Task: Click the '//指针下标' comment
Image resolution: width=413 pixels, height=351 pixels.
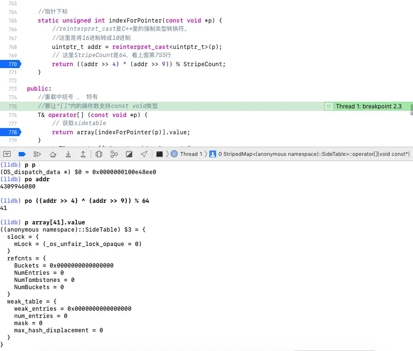Action: (x=53, y=12)
